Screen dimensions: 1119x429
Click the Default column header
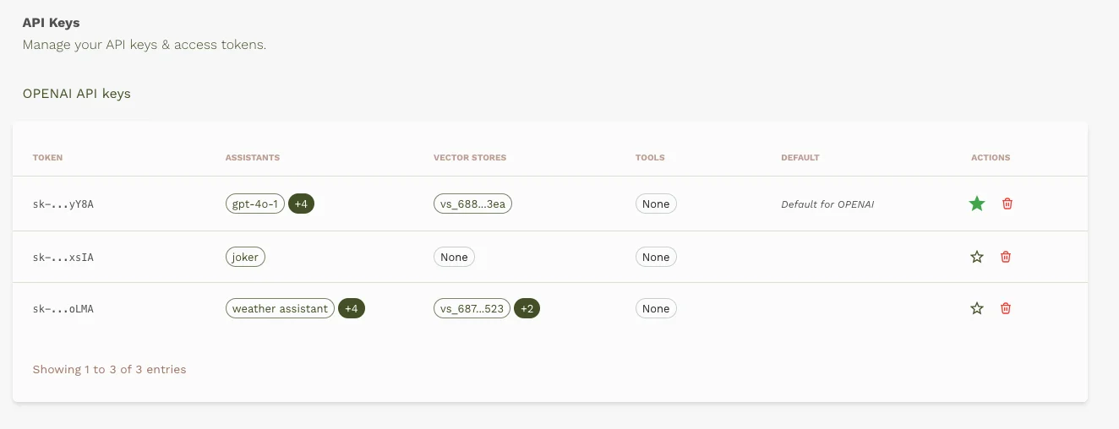tap(800, 158)
